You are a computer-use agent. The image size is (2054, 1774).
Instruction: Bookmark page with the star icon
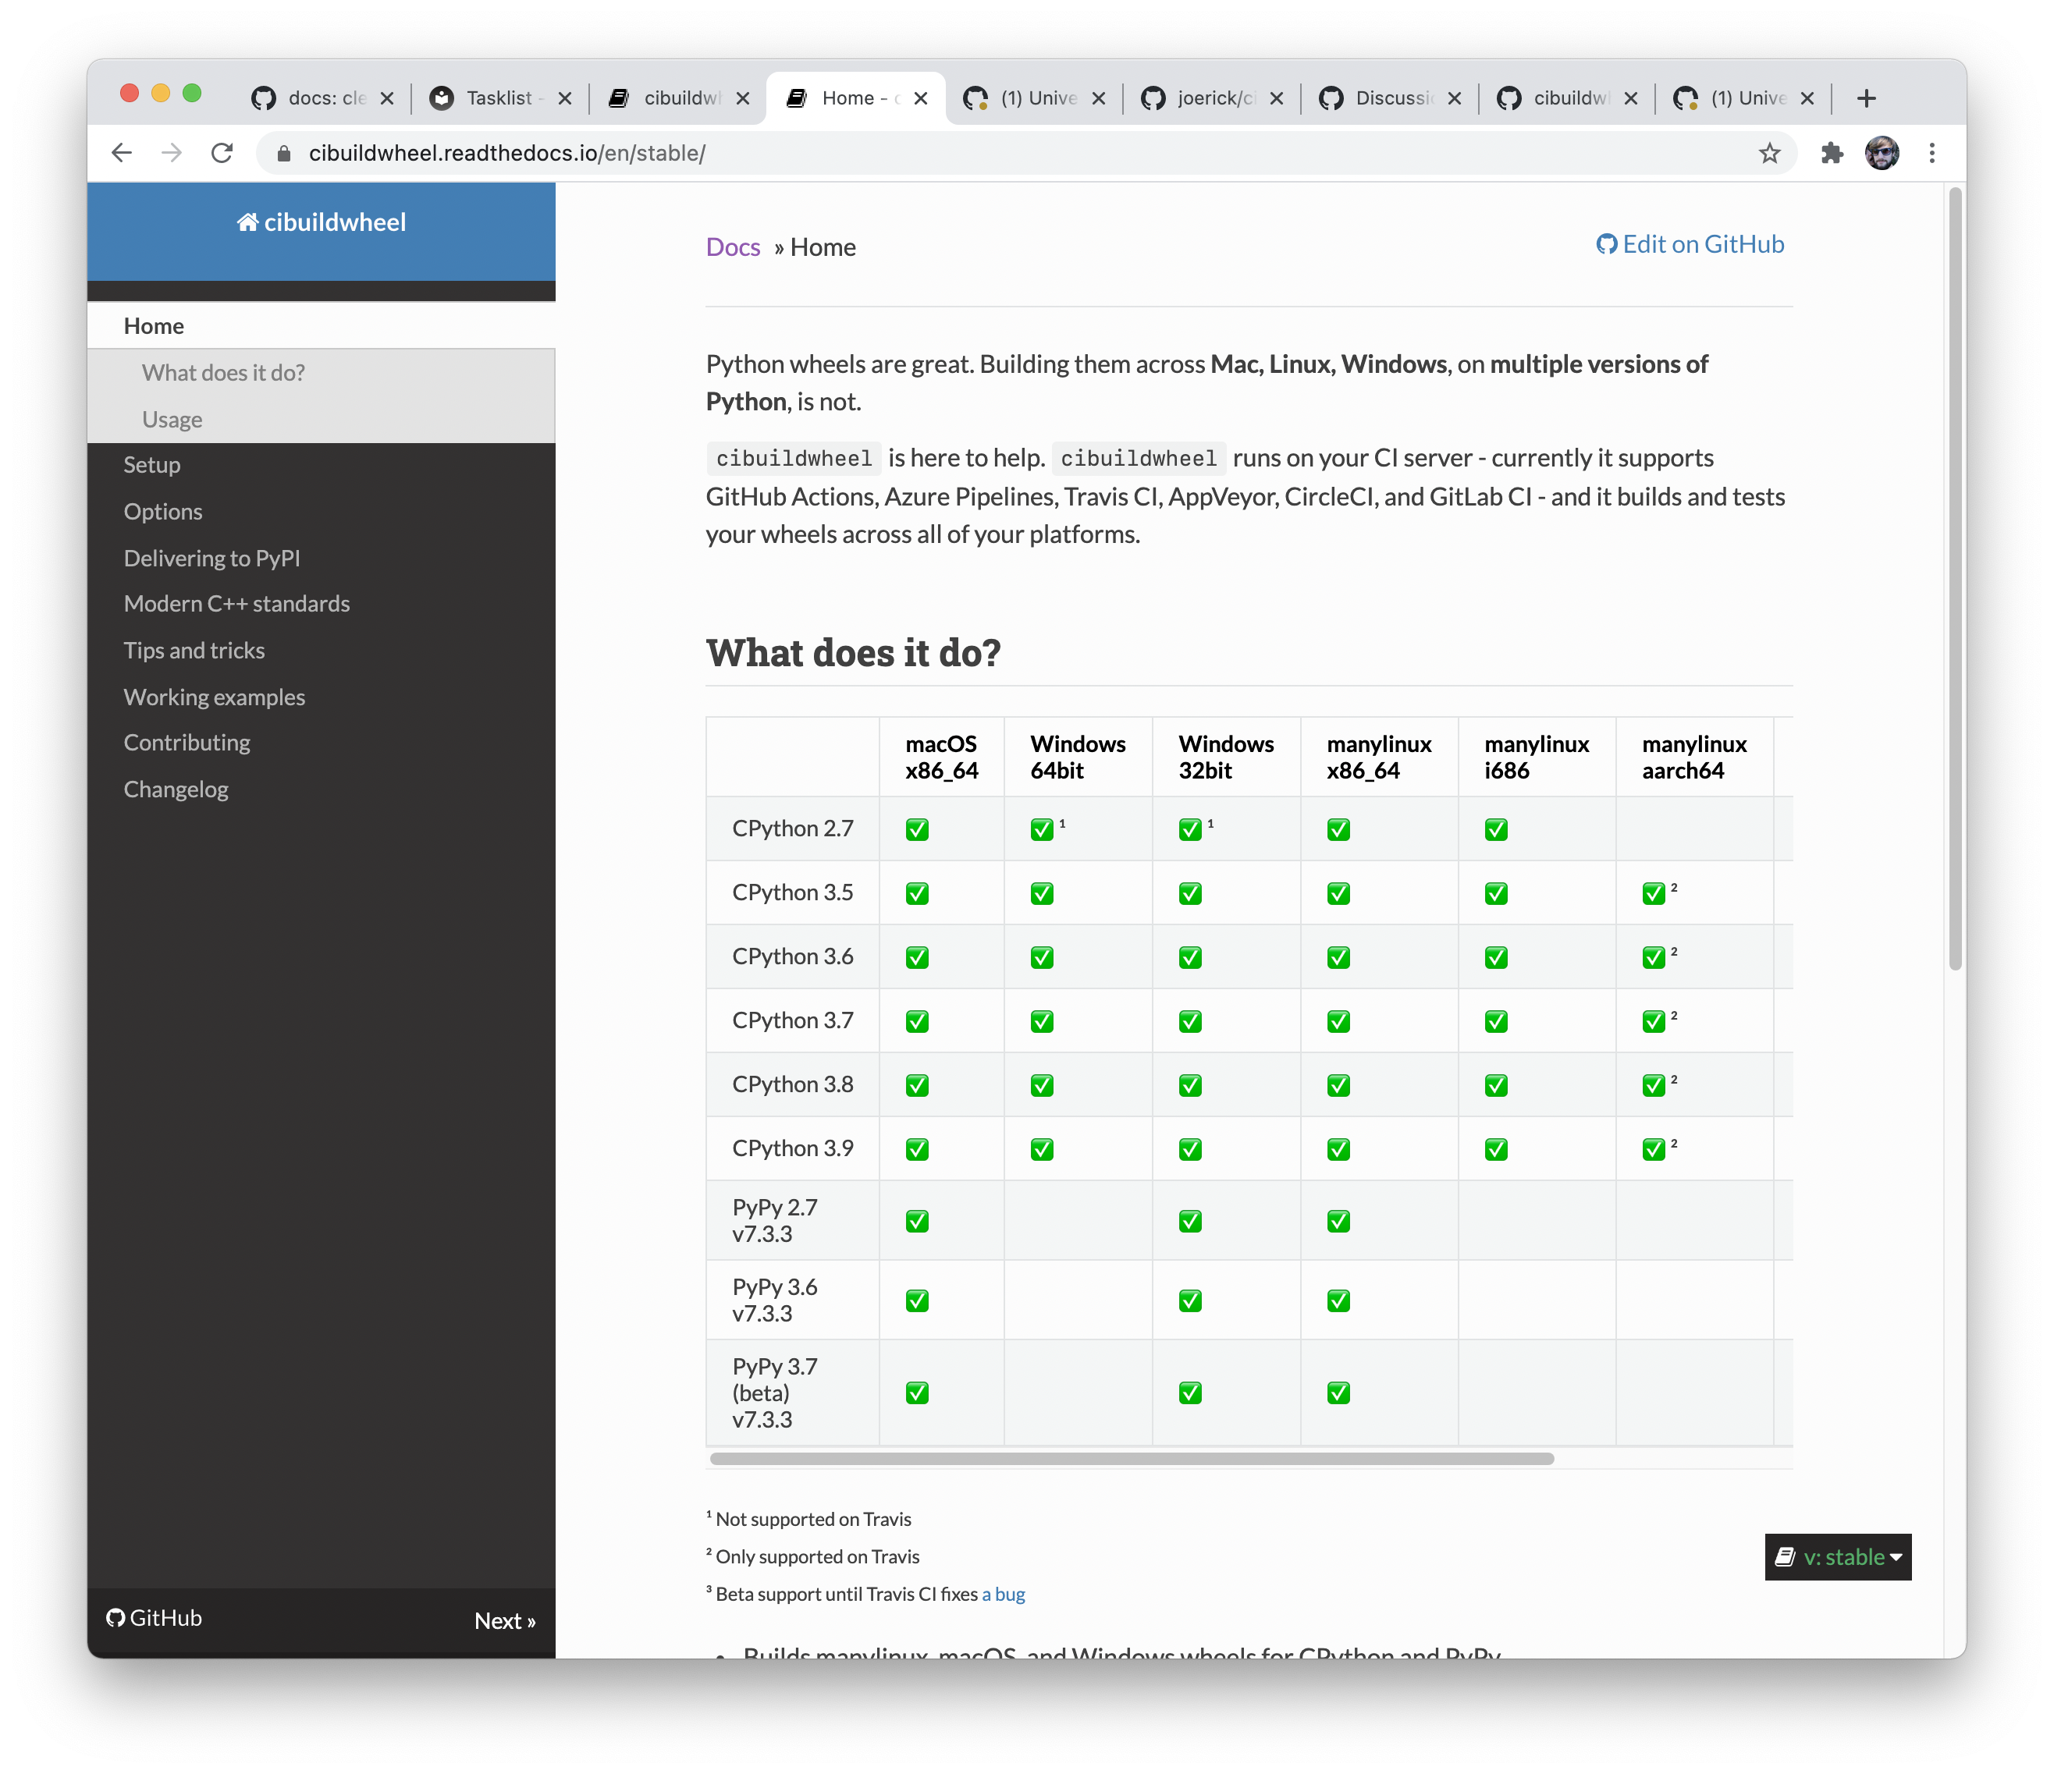coord(1769,153)
